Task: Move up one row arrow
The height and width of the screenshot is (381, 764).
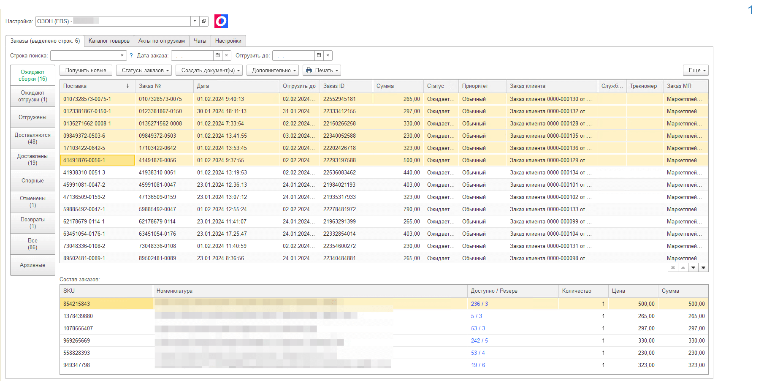Action: click(683, 268)
